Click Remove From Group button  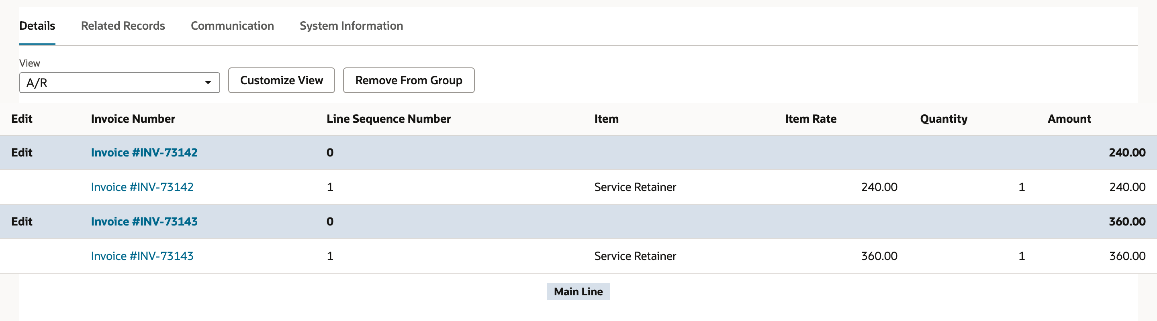point(409,80)
